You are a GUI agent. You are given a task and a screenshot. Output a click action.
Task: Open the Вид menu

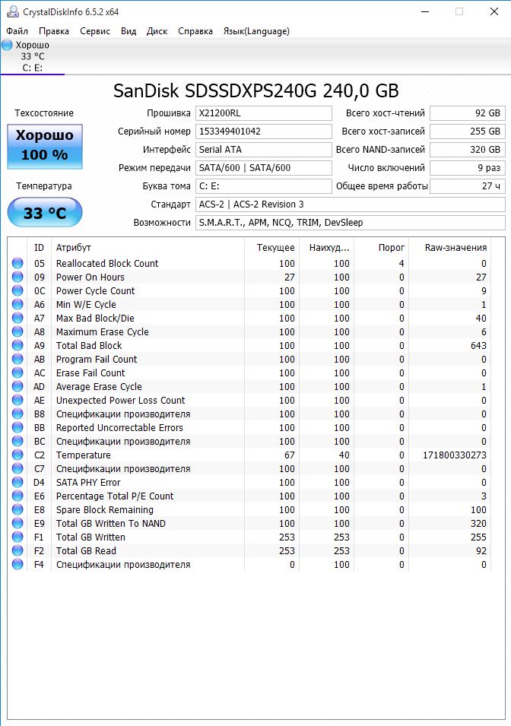tap(129, 31)
